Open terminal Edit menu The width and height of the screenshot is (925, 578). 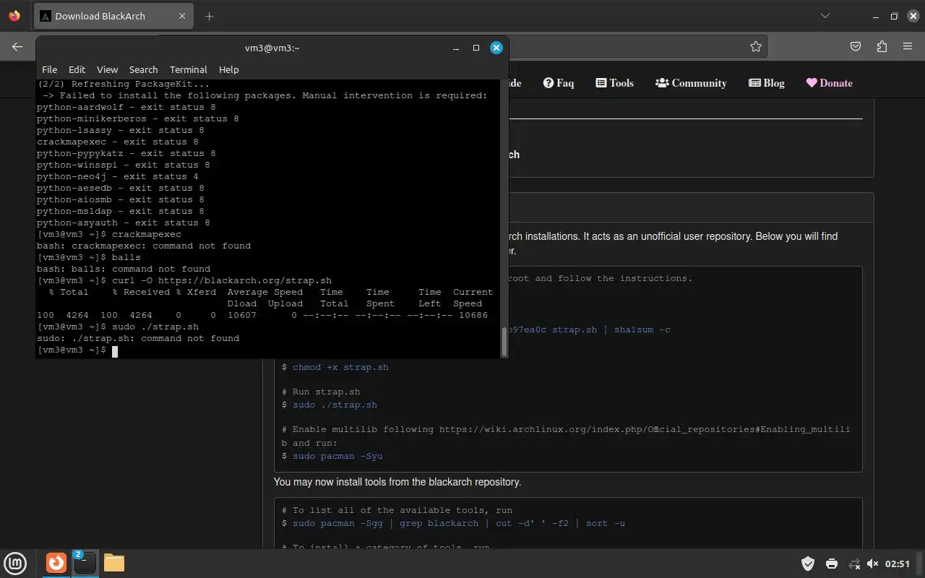tap(77, 69)
